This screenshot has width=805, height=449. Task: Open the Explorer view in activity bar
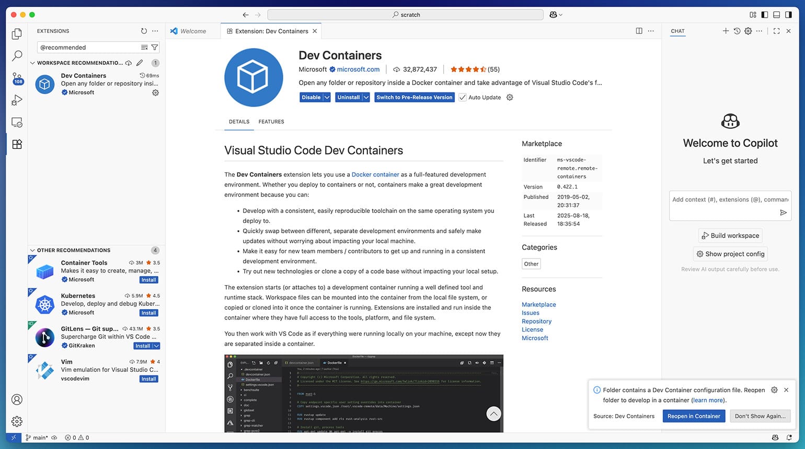click(x=17, y=34)
